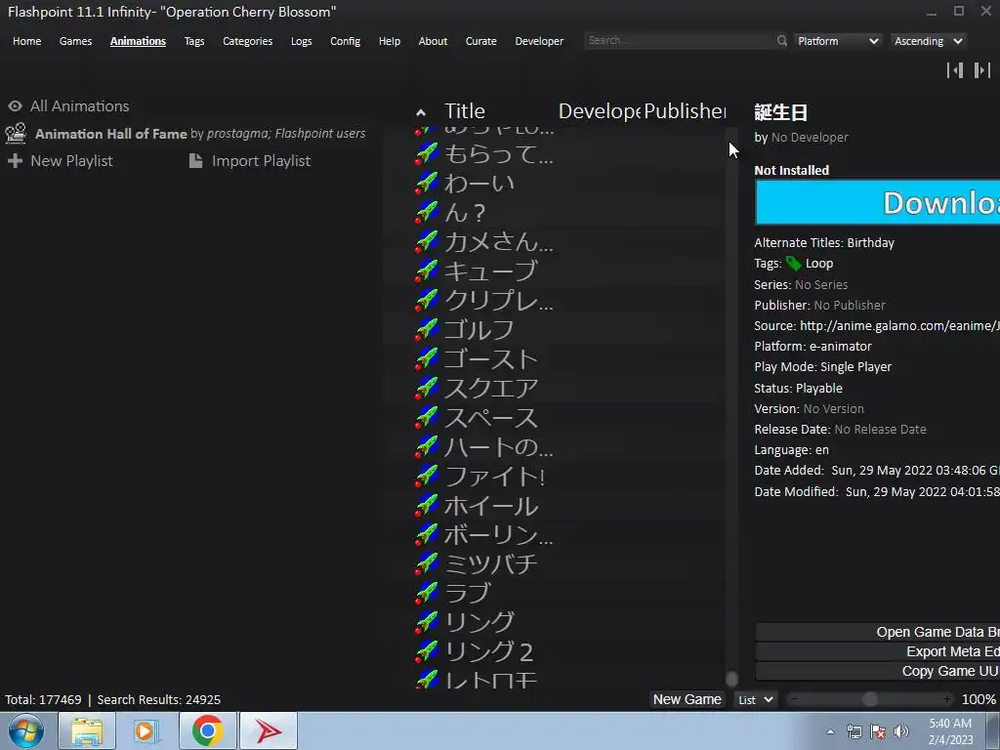Click the rocket icon for ラブ
Screen dimensions: 1000x750
pos(427,593)
